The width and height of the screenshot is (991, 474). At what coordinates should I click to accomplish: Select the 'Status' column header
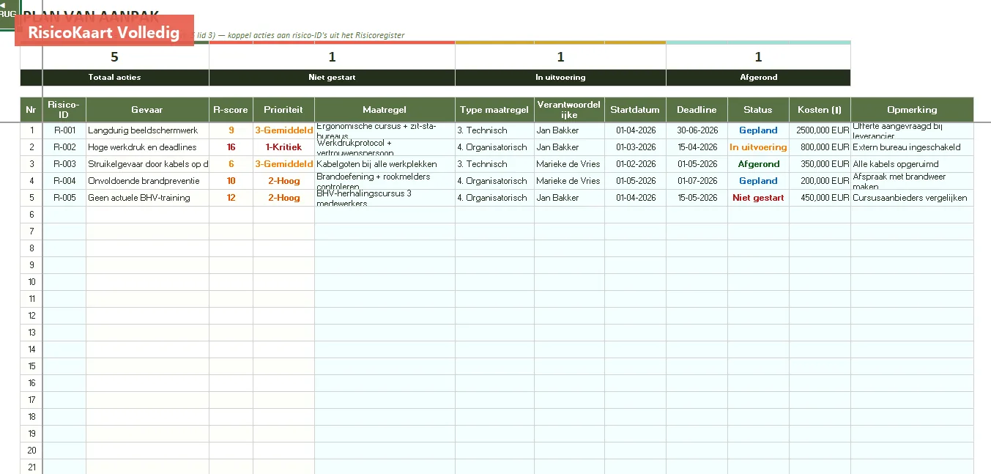click(x=758, y=109)
